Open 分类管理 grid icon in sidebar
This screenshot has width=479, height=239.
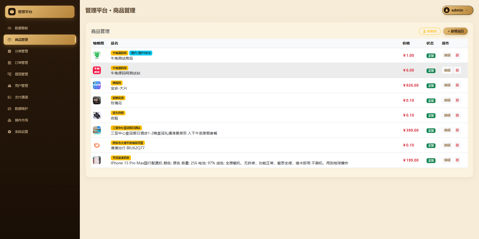9,51
